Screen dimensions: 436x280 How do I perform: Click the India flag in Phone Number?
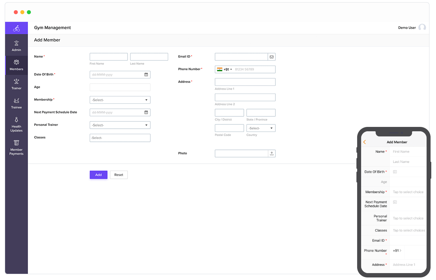point(219,69)
